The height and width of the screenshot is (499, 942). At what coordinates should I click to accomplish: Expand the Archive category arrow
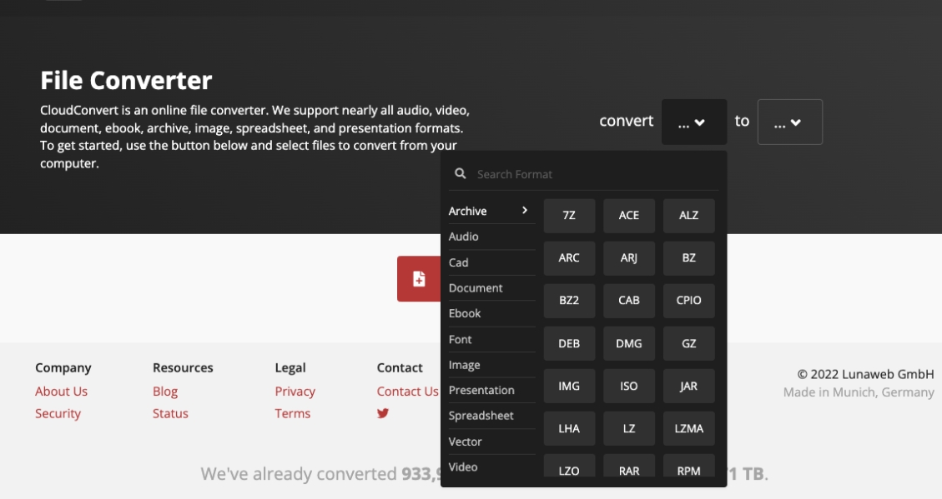pos(525,210)
